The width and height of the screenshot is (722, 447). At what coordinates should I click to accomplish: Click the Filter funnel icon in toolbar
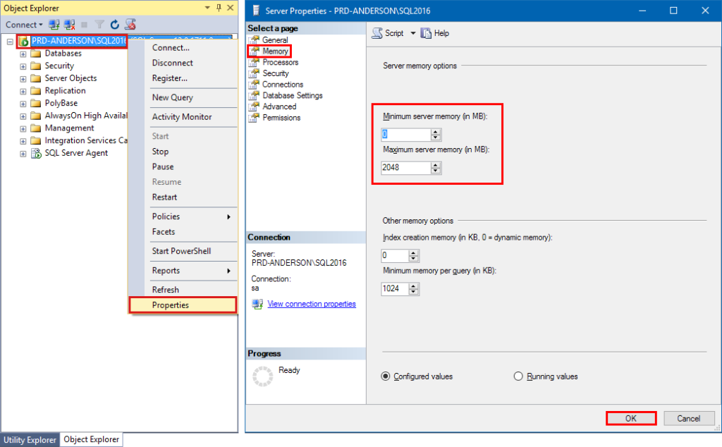coord(100,25)
